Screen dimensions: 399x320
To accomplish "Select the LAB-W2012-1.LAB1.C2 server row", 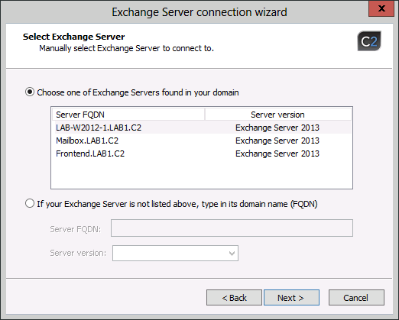I will tap(202, 128).
